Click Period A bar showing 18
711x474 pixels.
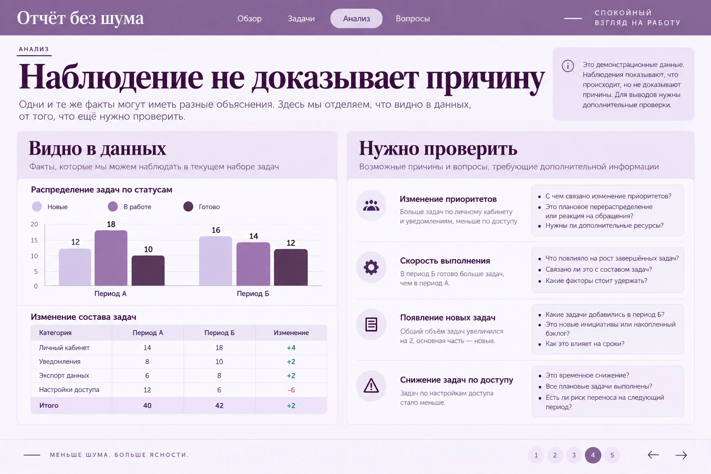pyautogui.click(x=111, y=258)
